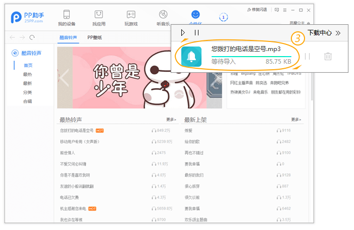Click the 奔跑吧兄弟 tag
The image size is (354, 230).
(279, 83)
